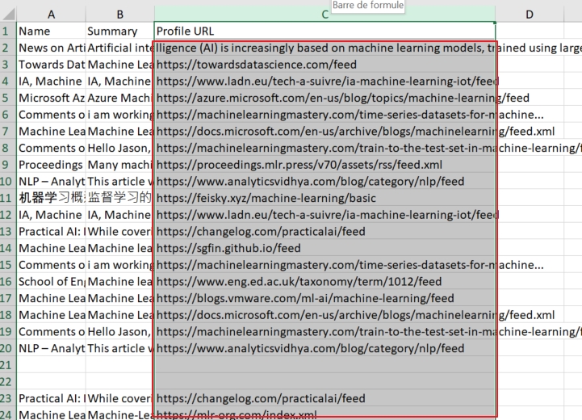Select column D header
Screen dimensions: 582x420
tap(530, 14)
